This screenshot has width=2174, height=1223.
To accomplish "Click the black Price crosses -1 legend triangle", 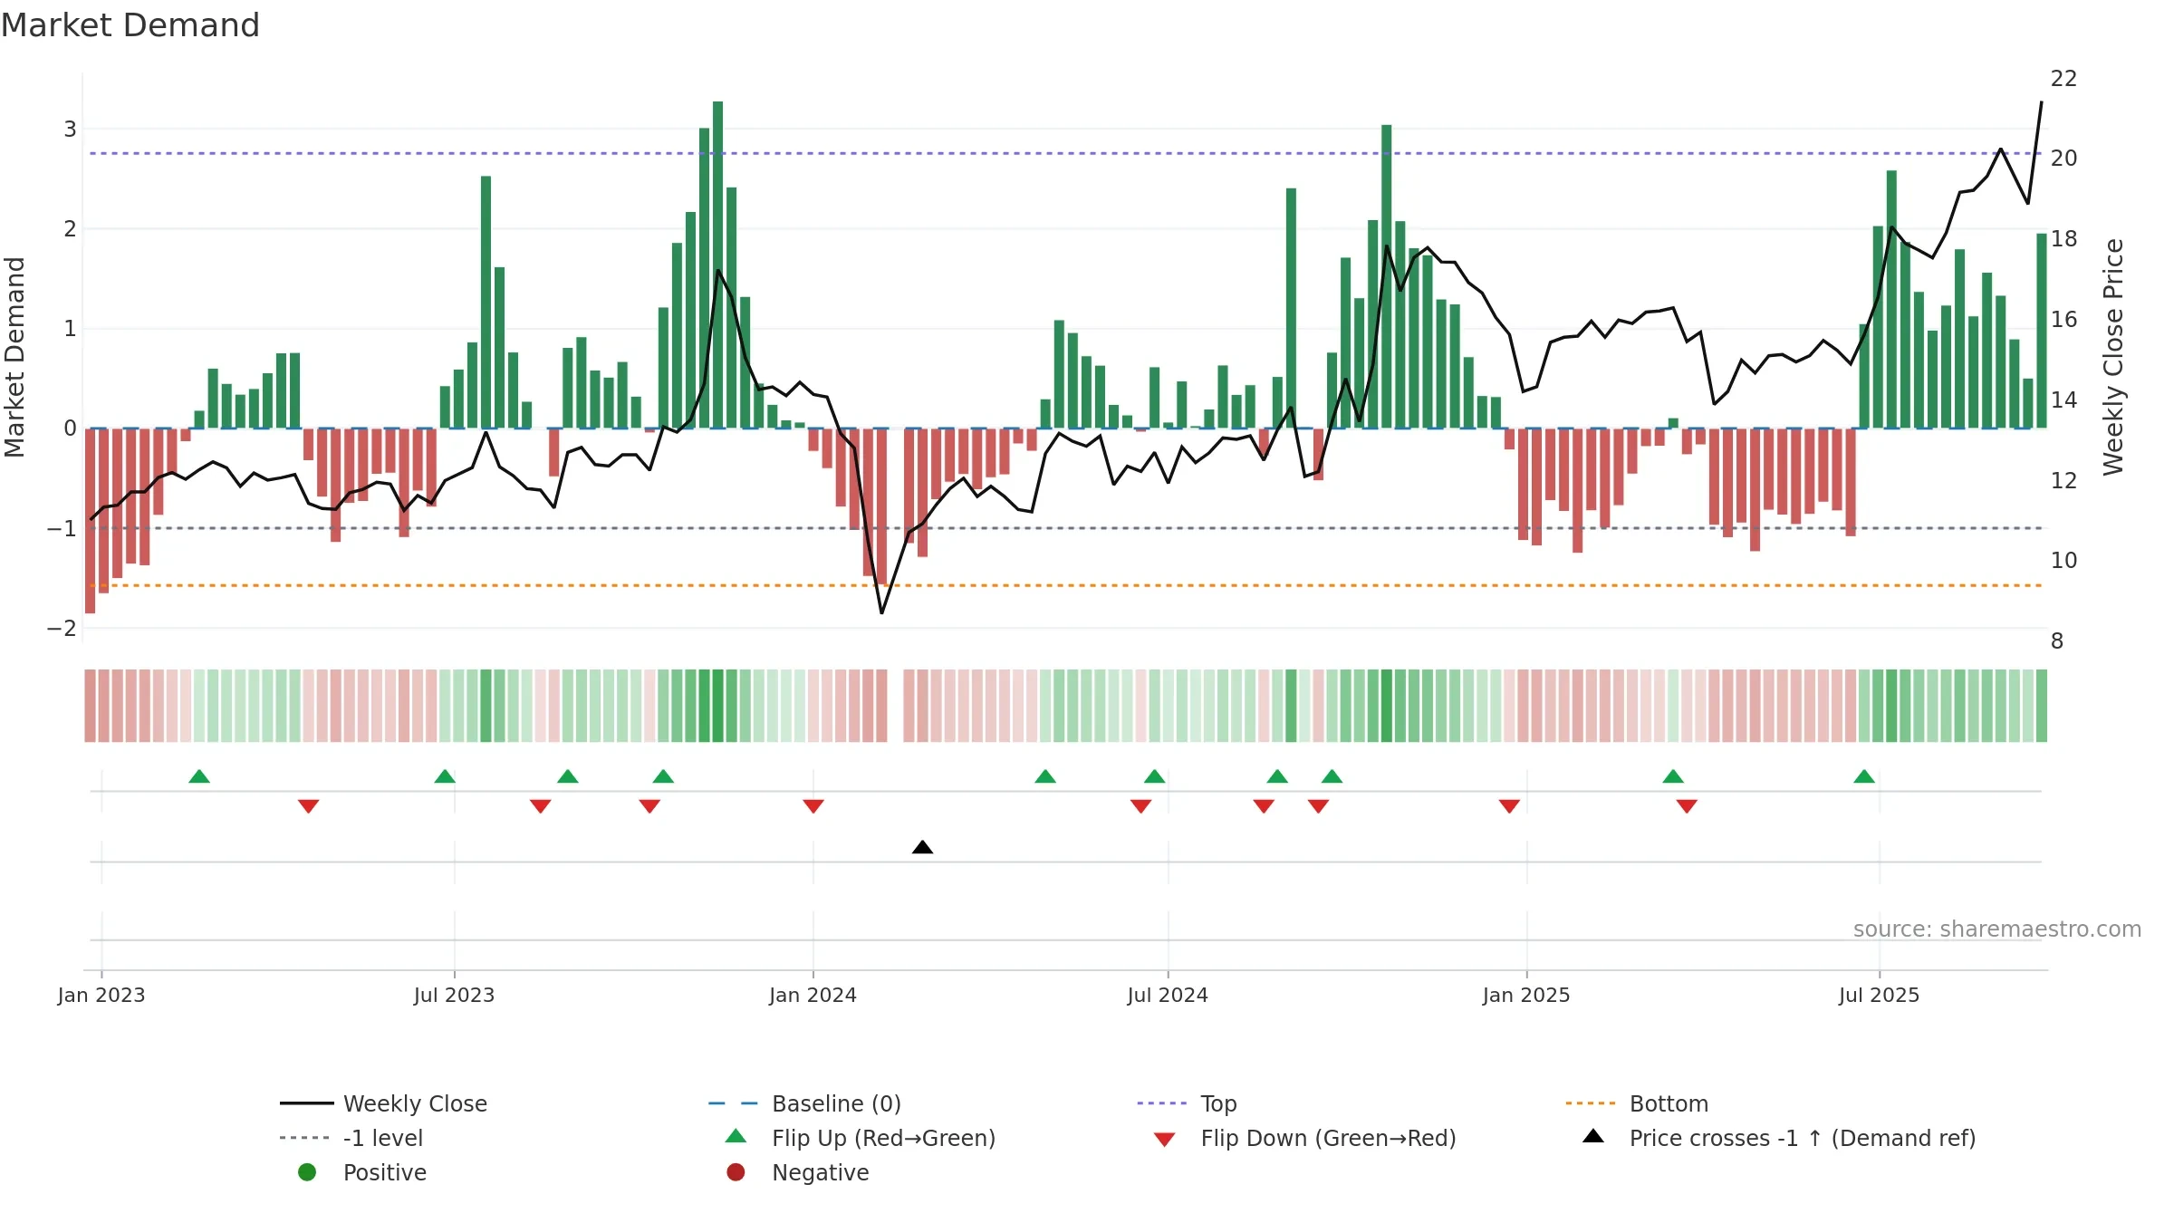I will coord(1593,1136).
